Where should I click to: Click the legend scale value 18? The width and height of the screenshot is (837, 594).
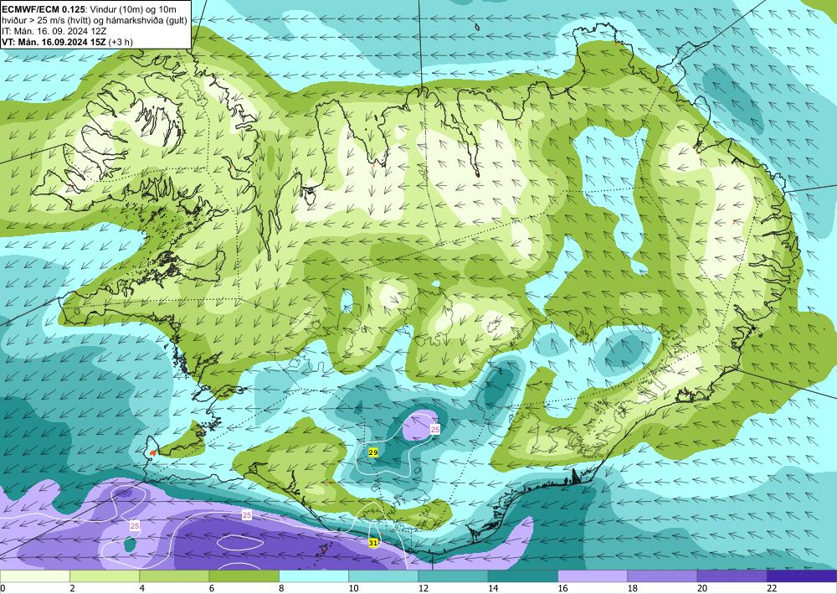click(x=633, y=588)
